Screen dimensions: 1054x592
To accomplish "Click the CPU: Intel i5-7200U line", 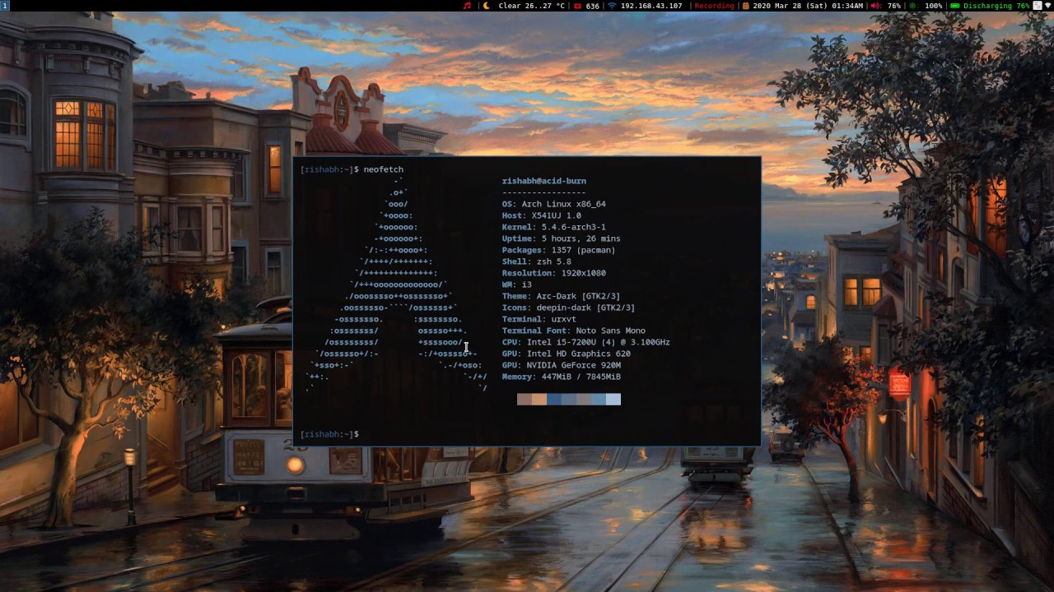I will (586, 342).
